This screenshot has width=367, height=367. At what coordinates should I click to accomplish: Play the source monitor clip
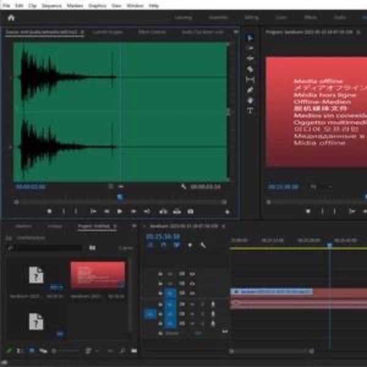tap(120, 212)
